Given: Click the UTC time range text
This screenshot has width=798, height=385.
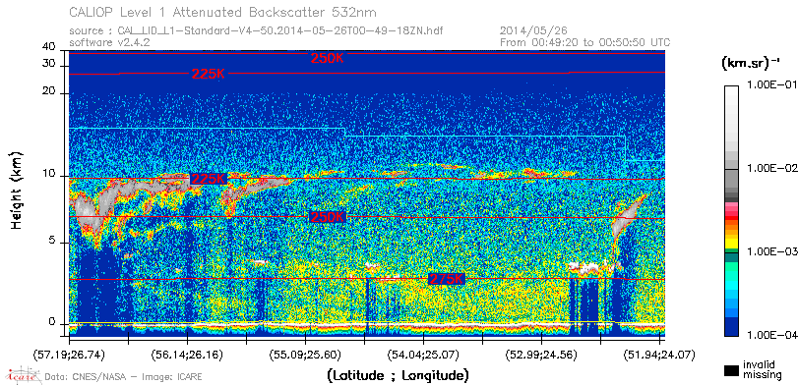Looking at the screenshot, I should pyautogui.click(x=585, y=42).
